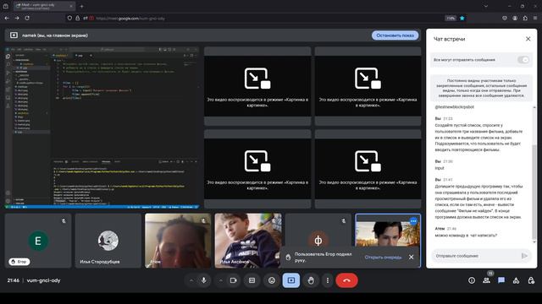Show the participants people panel
The image size is (542, 304).
[x=486, y=280]
